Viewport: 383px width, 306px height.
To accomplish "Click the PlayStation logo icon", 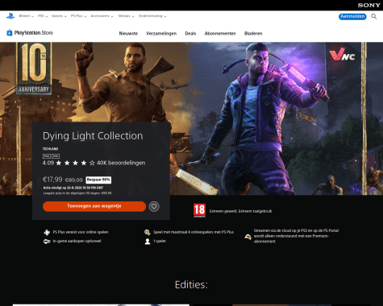I will [x=10, y=16].
